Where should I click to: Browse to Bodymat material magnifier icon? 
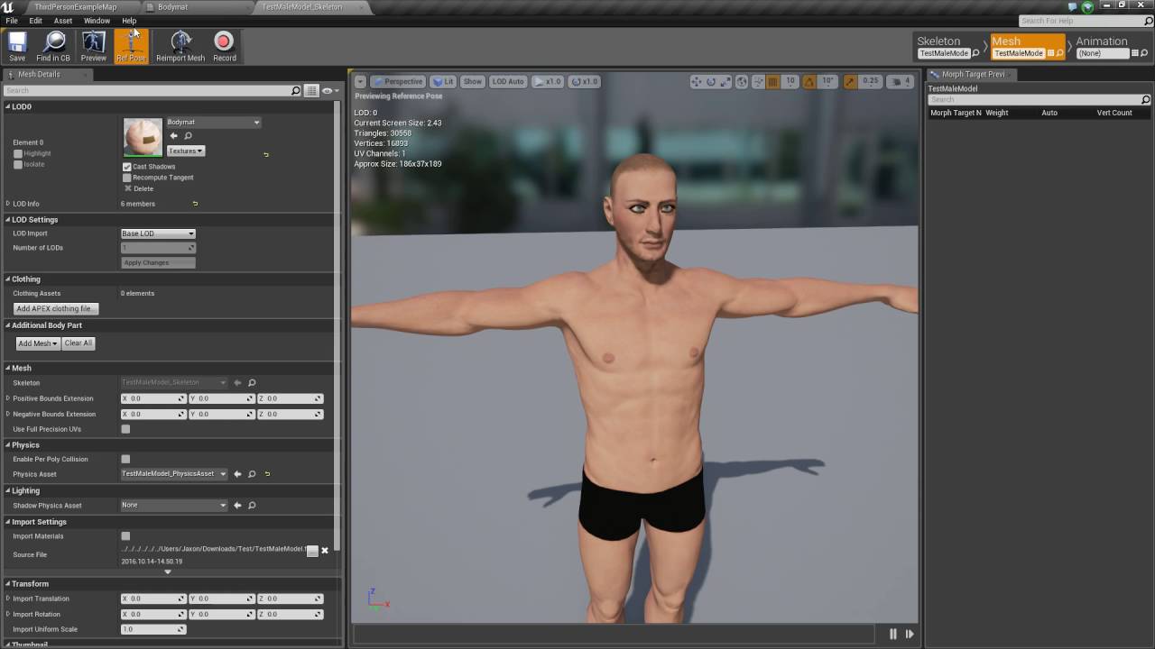(x=189, y=136)
